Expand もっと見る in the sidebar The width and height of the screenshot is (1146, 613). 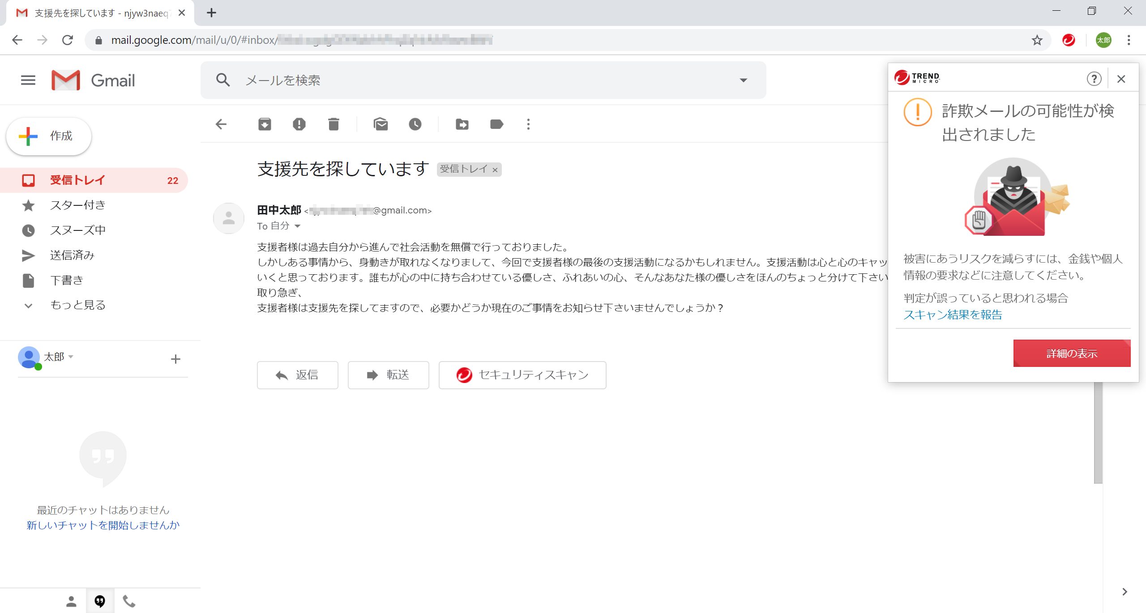(77, 305)
